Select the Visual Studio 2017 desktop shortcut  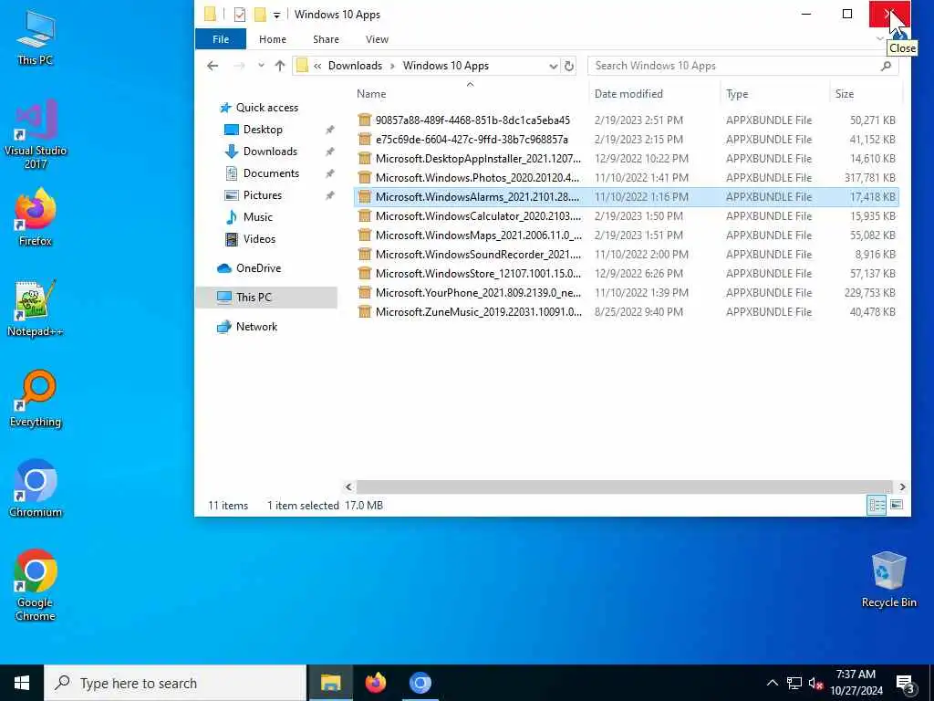click(36, 135)
